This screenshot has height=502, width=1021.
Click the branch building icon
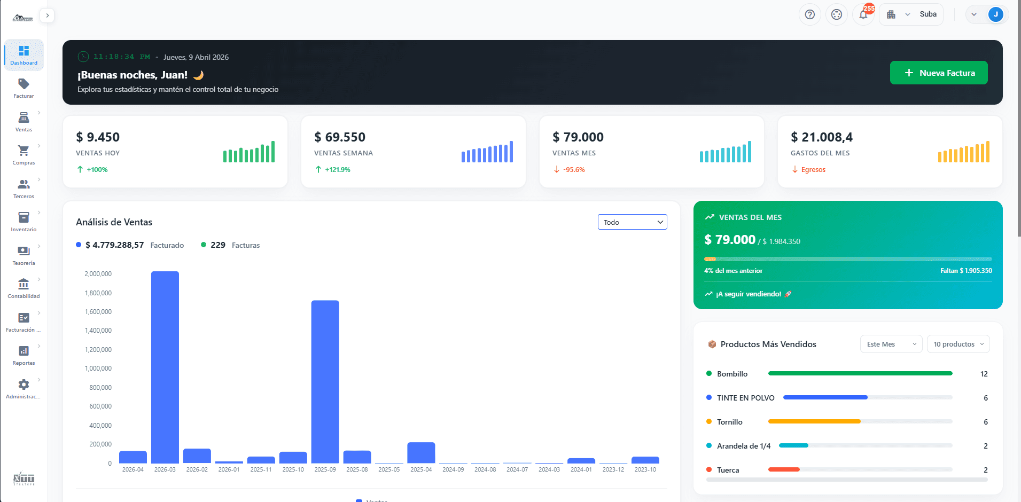(891, 14)
